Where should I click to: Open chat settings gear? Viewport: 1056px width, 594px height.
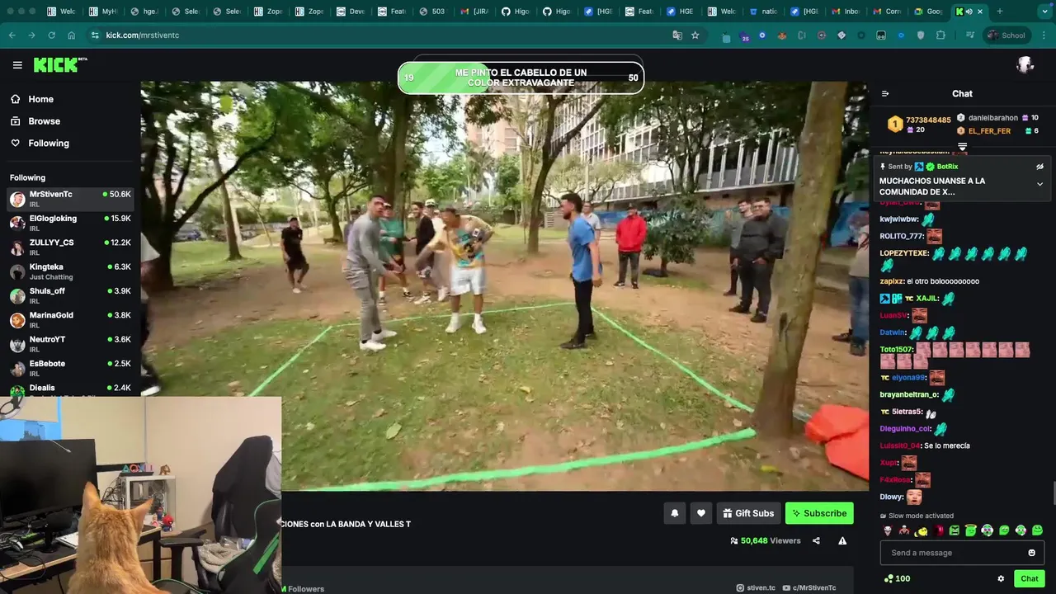coord(1001,579)
